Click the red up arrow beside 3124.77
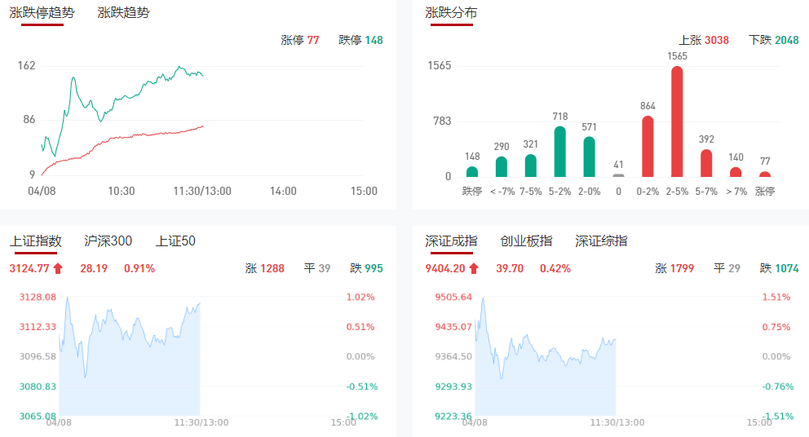The height and width of the screenshot is (437, 809). [58, 268]
